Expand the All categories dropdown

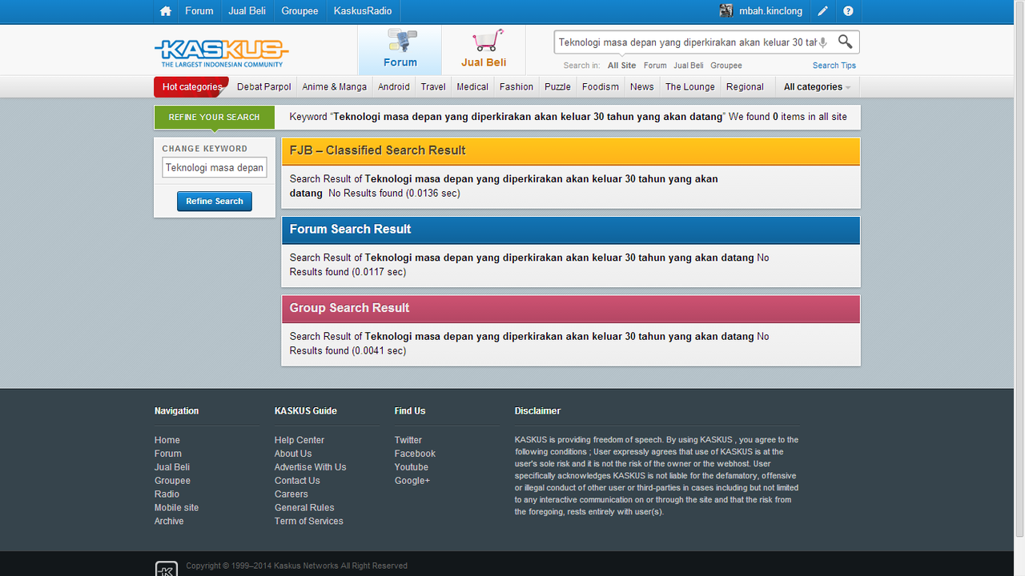click(817, 87)
